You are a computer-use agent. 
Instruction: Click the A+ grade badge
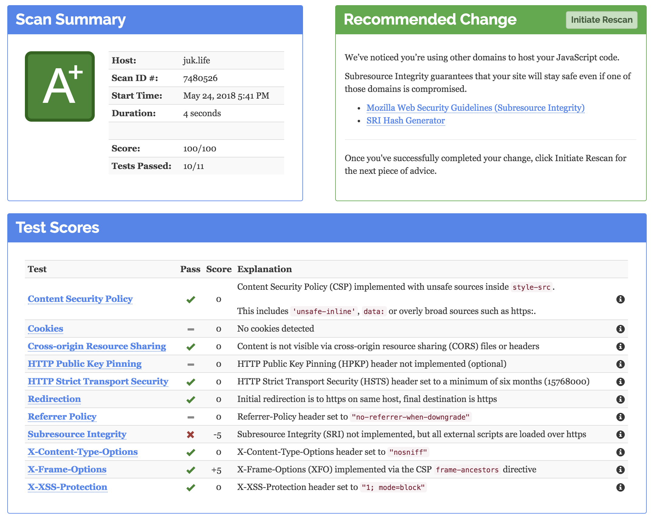point(60,86)
